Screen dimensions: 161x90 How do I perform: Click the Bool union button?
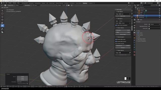123,16
